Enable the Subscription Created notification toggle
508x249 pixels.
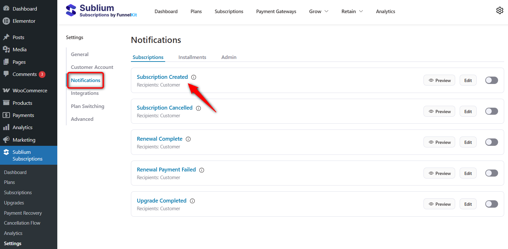coord(491,80)
